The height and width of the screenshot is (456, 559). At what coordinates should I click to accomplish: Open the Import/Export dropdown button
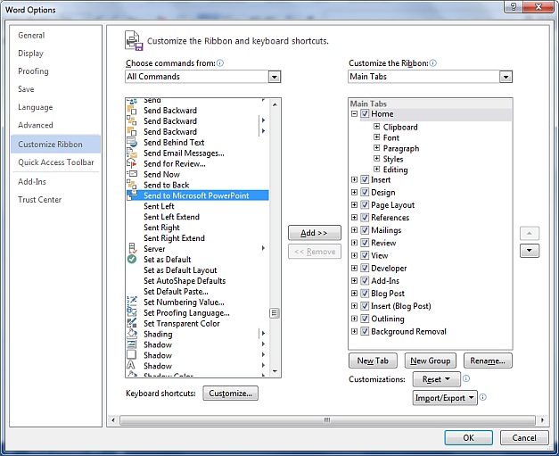pyautogui.click(x=445, y=397)
